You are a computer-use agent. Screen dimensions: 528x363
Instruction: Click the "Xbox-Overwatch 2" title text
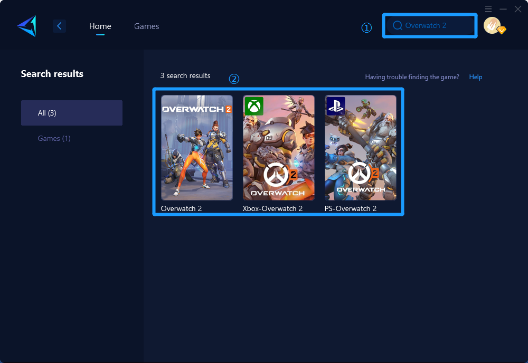point(272,208)
